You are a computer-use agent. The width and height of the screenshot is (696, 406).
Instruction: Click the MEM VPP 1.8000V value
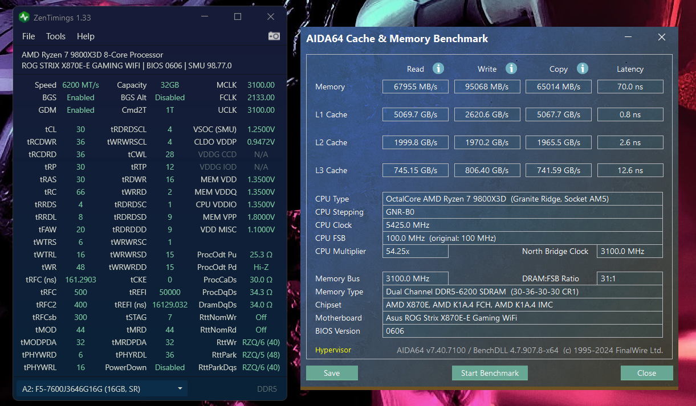(261, 217)
